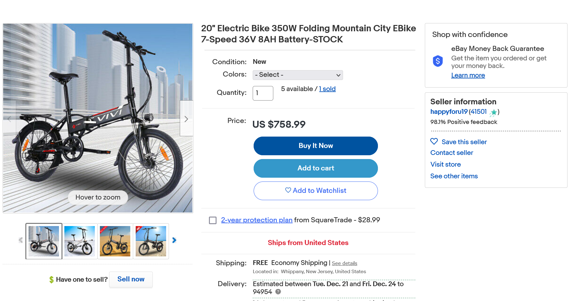The image size is (571, 301).
Task: Click the Quantity input field
Action: click(263, 93)
